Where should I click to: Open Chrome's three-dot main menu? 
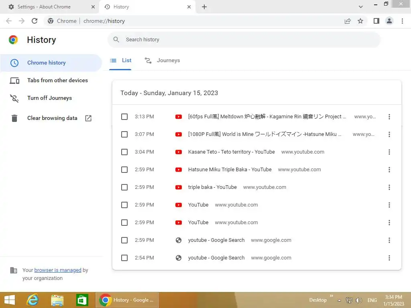coord(402,21)
